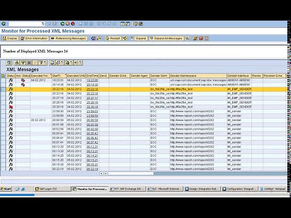Click the Print icon in top toolbar
This screenshot has height=218, width=291.
[81, 24]
